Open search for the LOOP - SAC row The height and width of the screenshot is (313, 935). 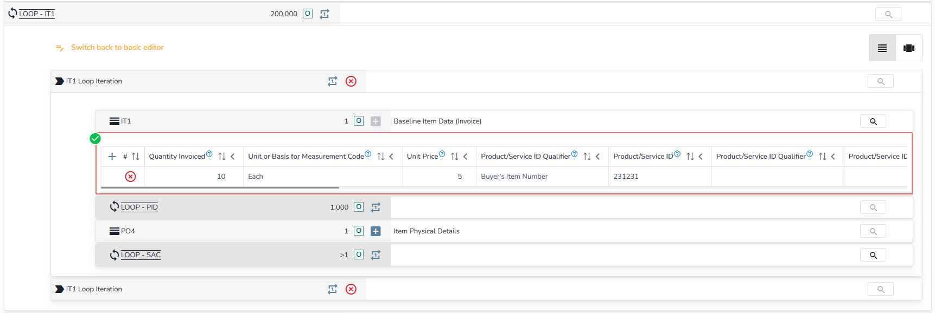pyautogui.click(x=873, y=255)
